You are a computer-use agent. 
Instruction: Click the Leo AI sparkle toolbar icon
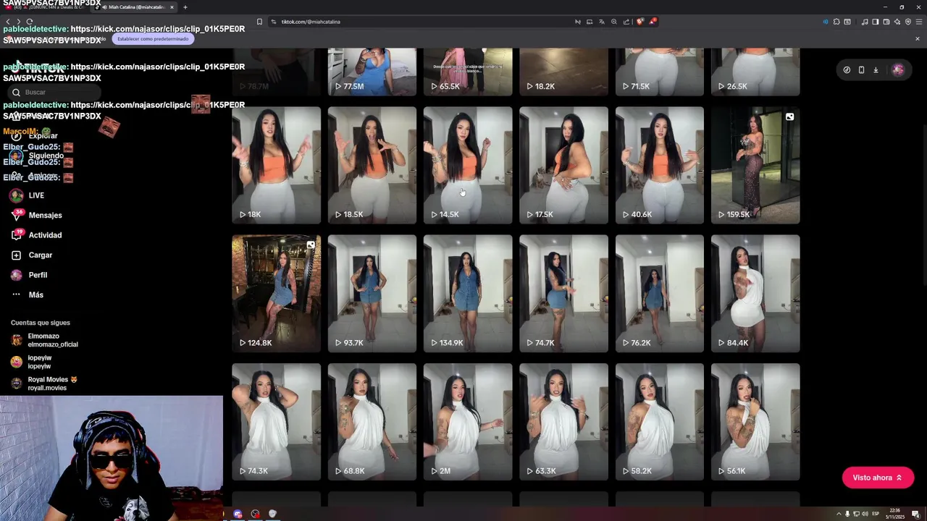point(897,22)
